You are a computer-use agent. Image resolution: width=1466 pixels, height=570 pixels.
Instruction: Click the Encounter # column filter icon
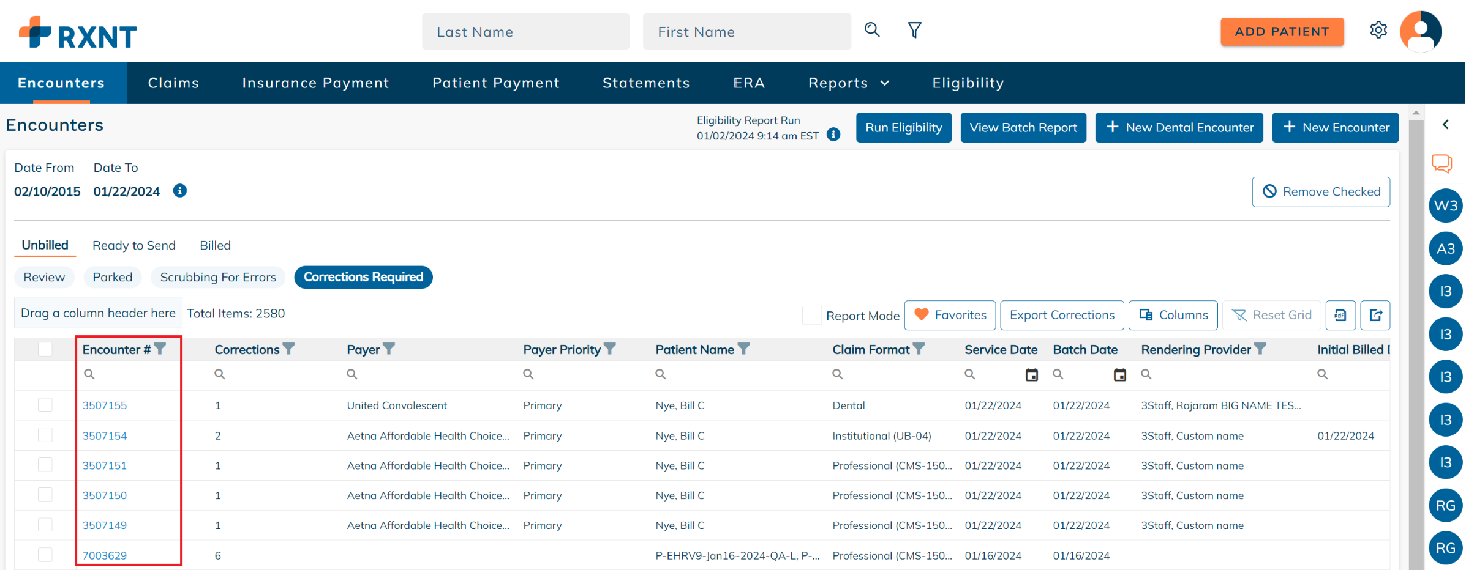(160, 349)
